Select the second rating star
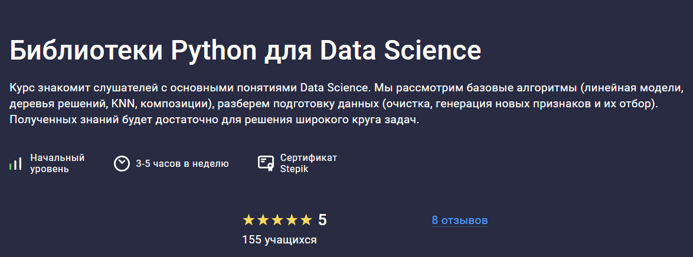 (263, 220)
